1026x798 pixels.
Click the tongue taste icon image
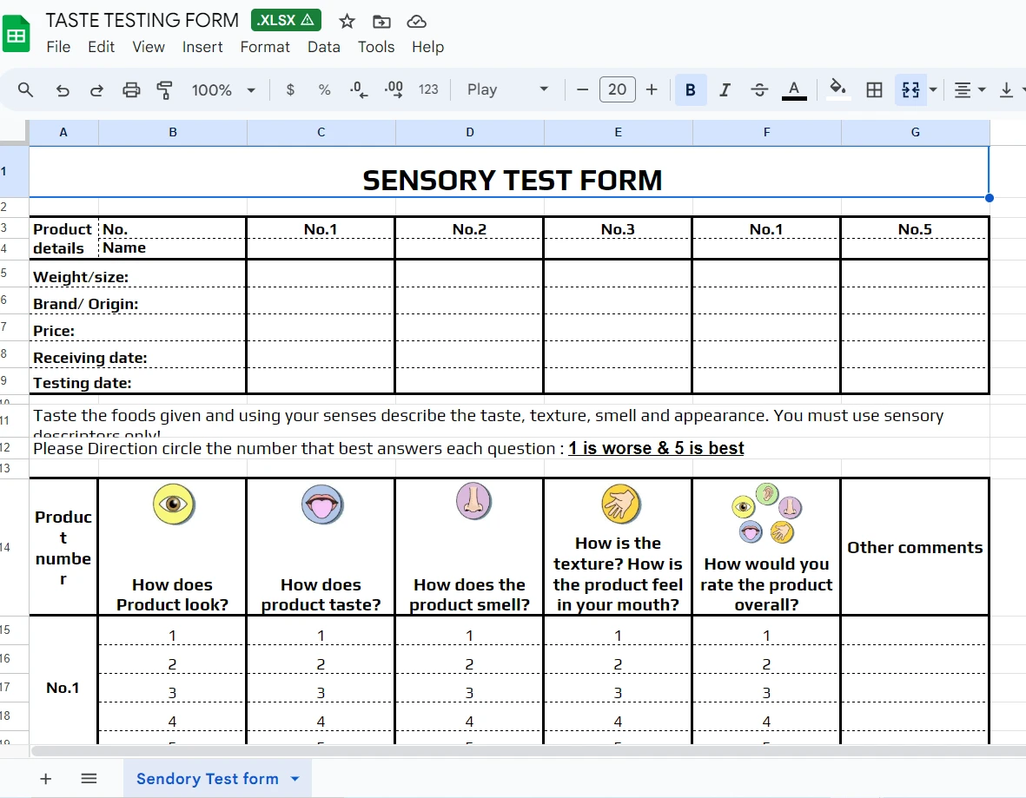click(x=322, y=505)
